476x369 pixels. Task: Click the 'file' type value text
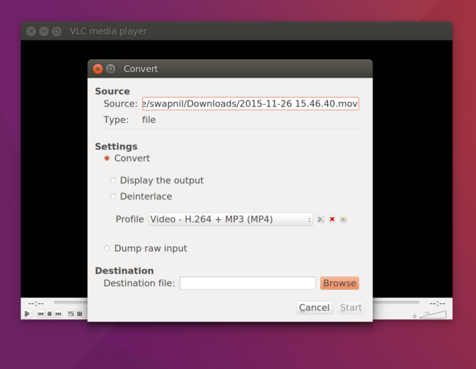point(149,120)
